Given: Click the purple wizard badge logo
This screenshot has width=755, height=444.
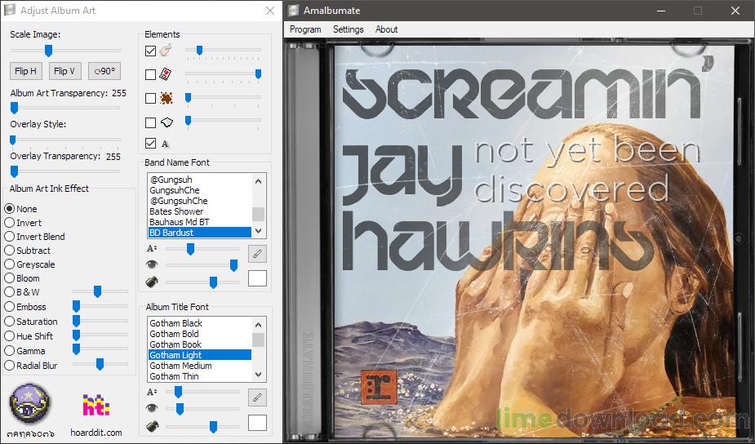Looking at the screenshot, I should pyautogui.click(x=30, y=404).
